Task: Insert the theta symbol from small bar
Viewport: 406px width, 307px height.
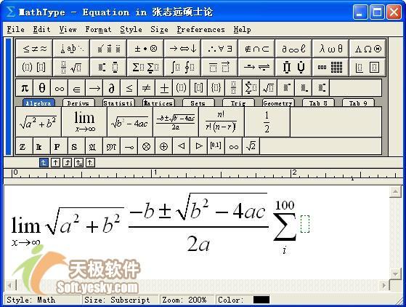Action: pos(42,88)
